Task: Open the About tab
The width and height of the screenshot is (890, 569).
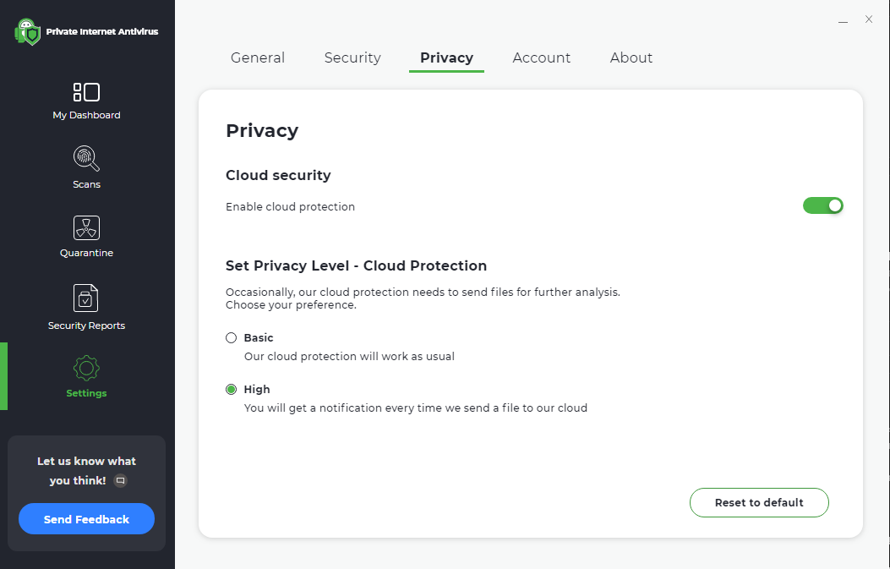Action: point(631,57)
